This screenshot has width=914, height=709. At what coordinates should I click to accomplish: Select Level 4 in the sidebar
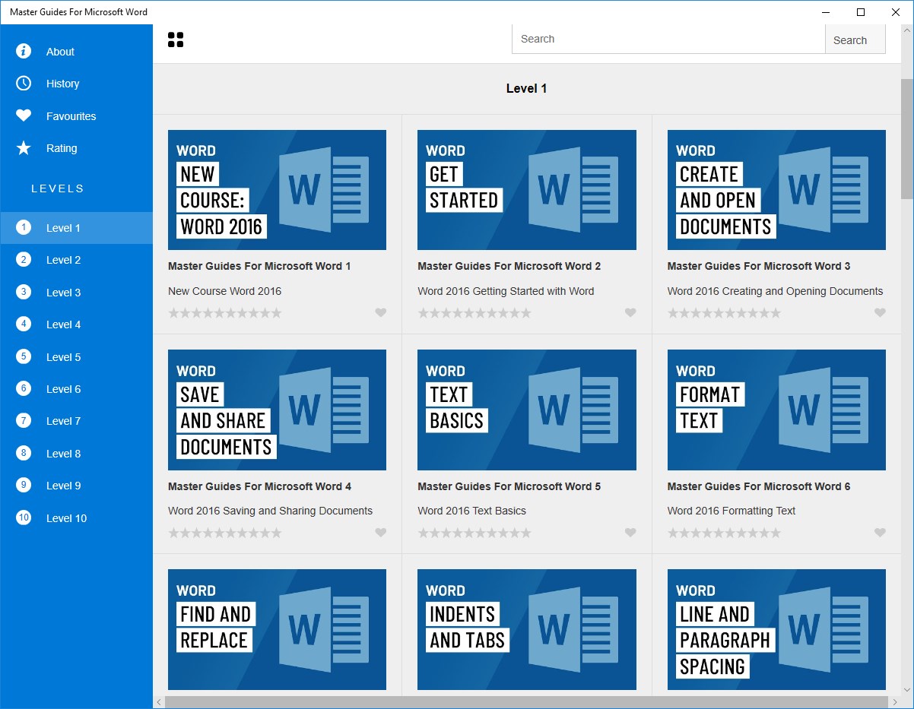pos(76,324)
